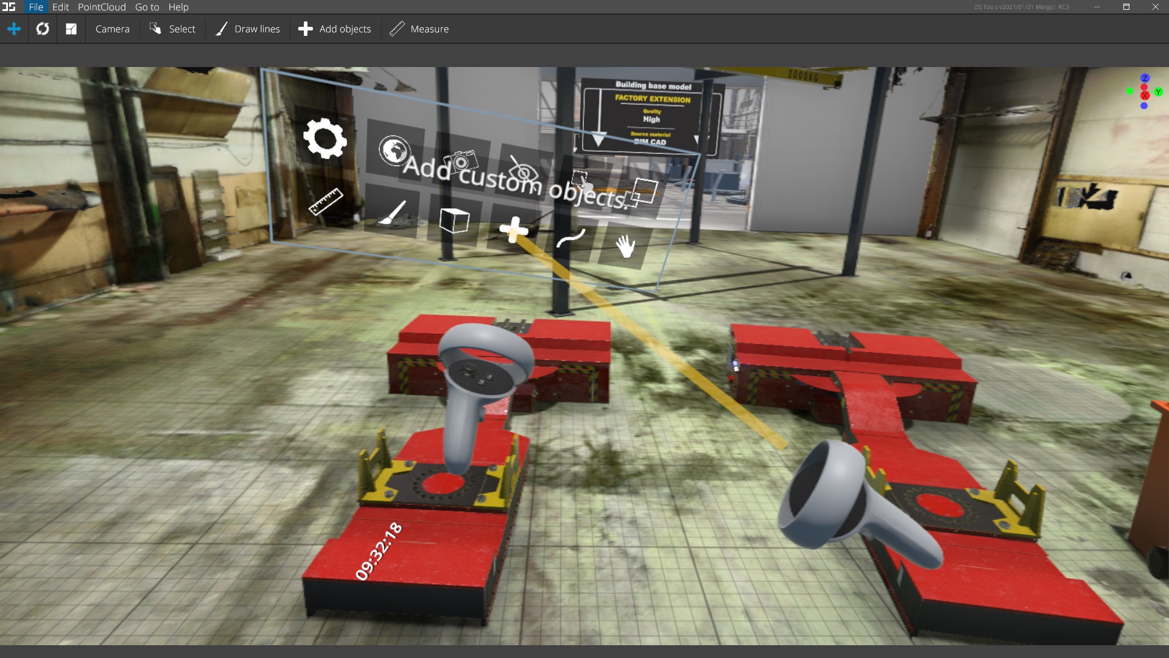
Task: Select the ruler measurement icon in VR panel
Action: (x=326, y=203)
